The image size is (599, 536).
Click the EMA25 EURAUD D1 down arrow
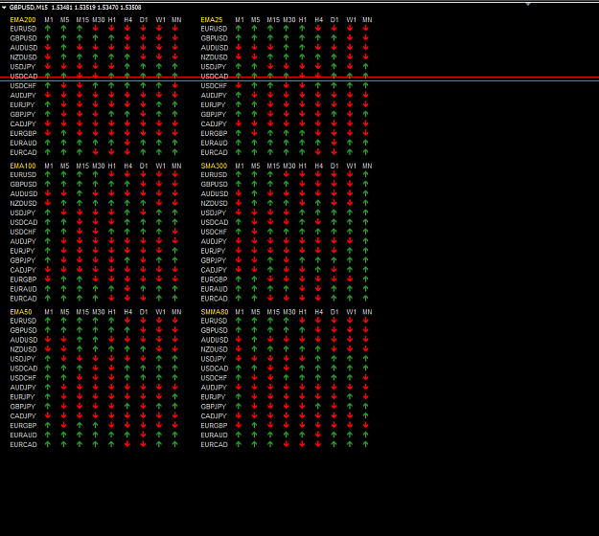click(334, 143)
